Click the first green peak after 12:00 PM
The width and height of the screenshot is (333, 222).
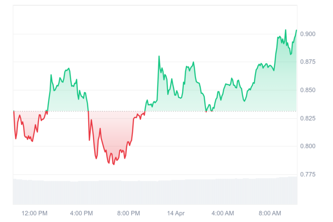coord(51,75)
